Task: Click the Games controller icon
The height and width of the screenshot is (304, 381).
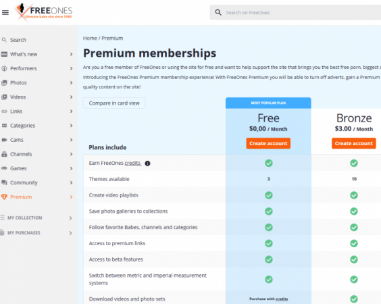Action: pyautogui.click(x=4, y=168)
